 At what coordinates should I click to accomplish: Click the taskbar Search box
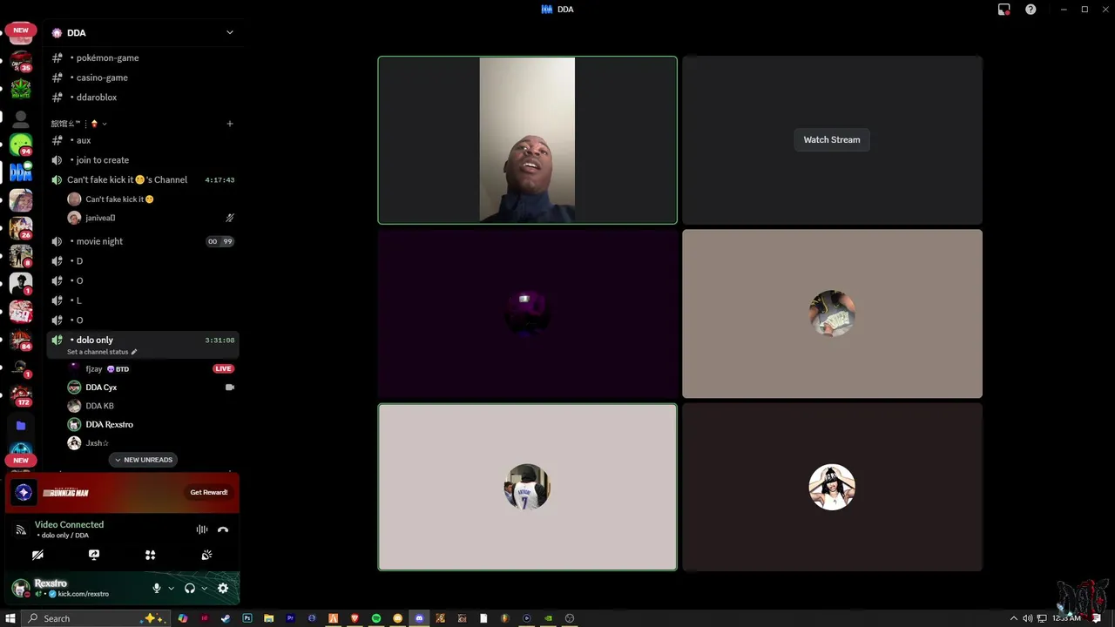point(94,618)
